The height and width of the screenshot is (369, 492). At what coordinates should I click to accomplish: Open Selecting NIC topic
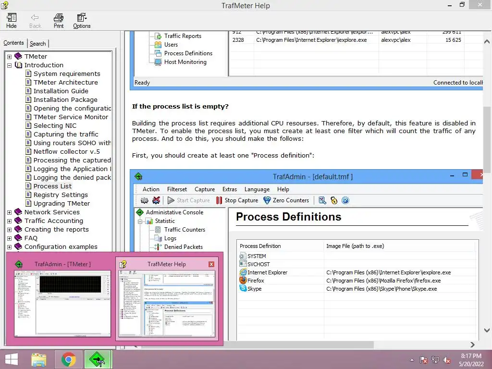(55, 125)
